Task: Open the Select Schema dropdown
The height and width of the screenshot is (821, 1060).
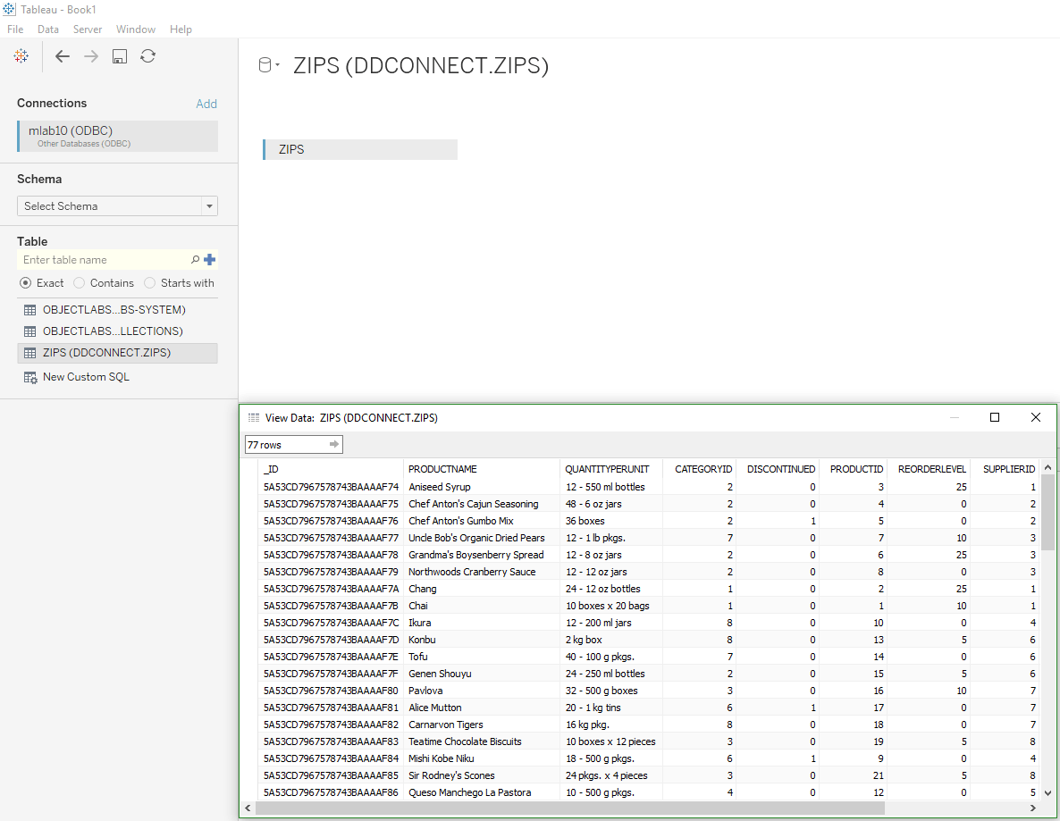Action: tap(118, 206)
